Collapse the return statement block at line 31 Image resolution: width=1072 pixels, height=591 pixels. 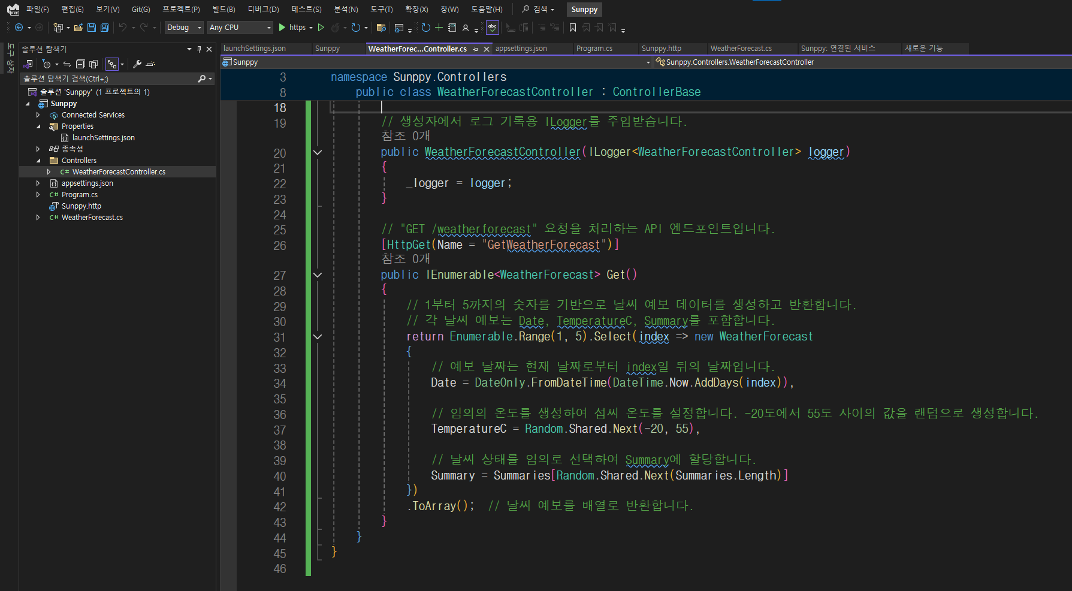318,337
